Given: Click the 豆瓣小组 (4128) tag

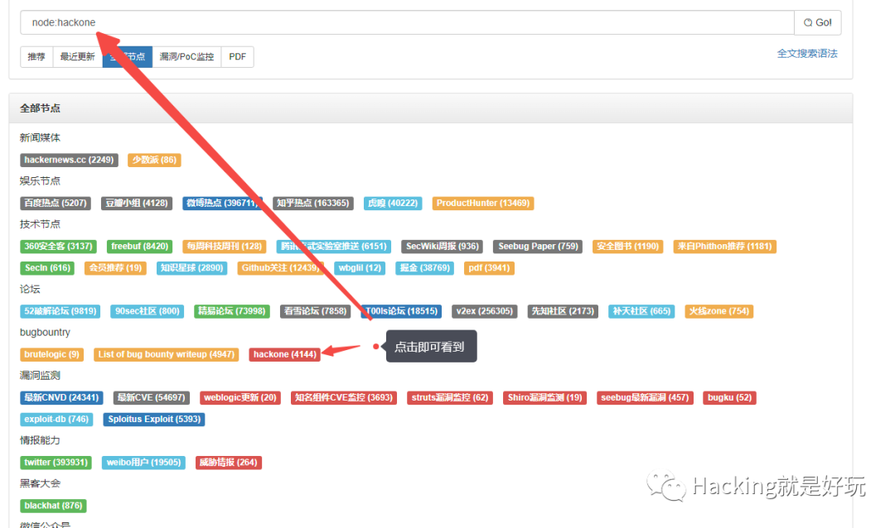Looking at the screenshot, I should (137, 204).
